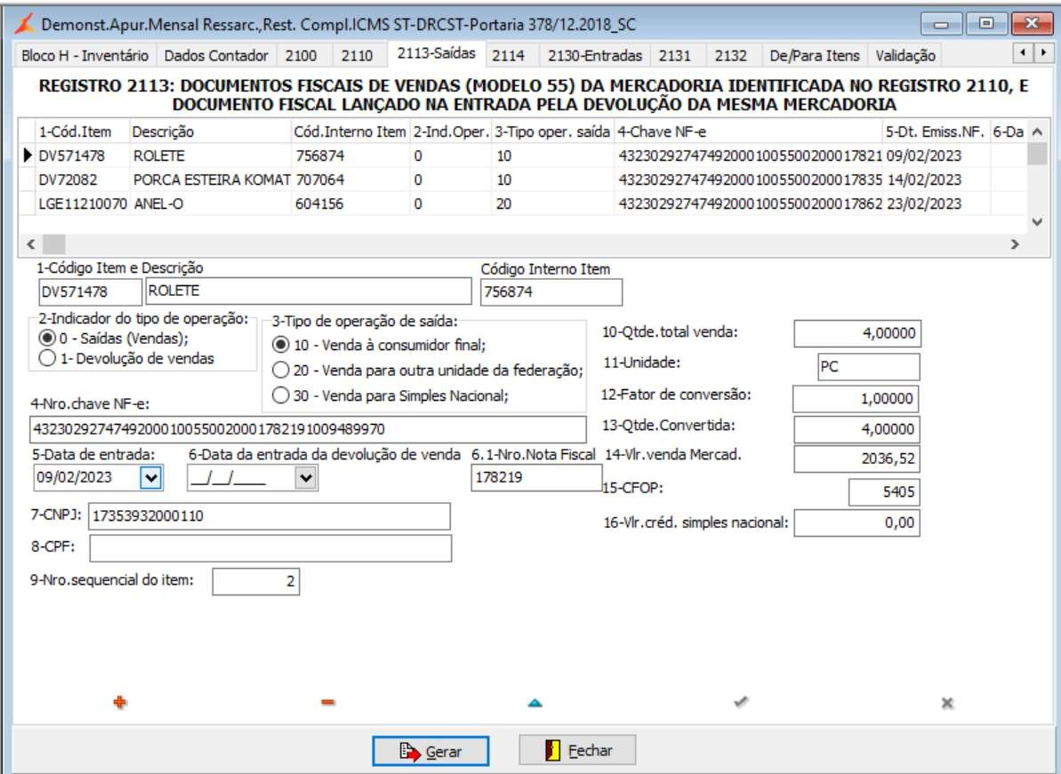Click the 14-Vlr.venda Mercad. field
Viewport: 1061px width, 774px height.
[856, 459]
